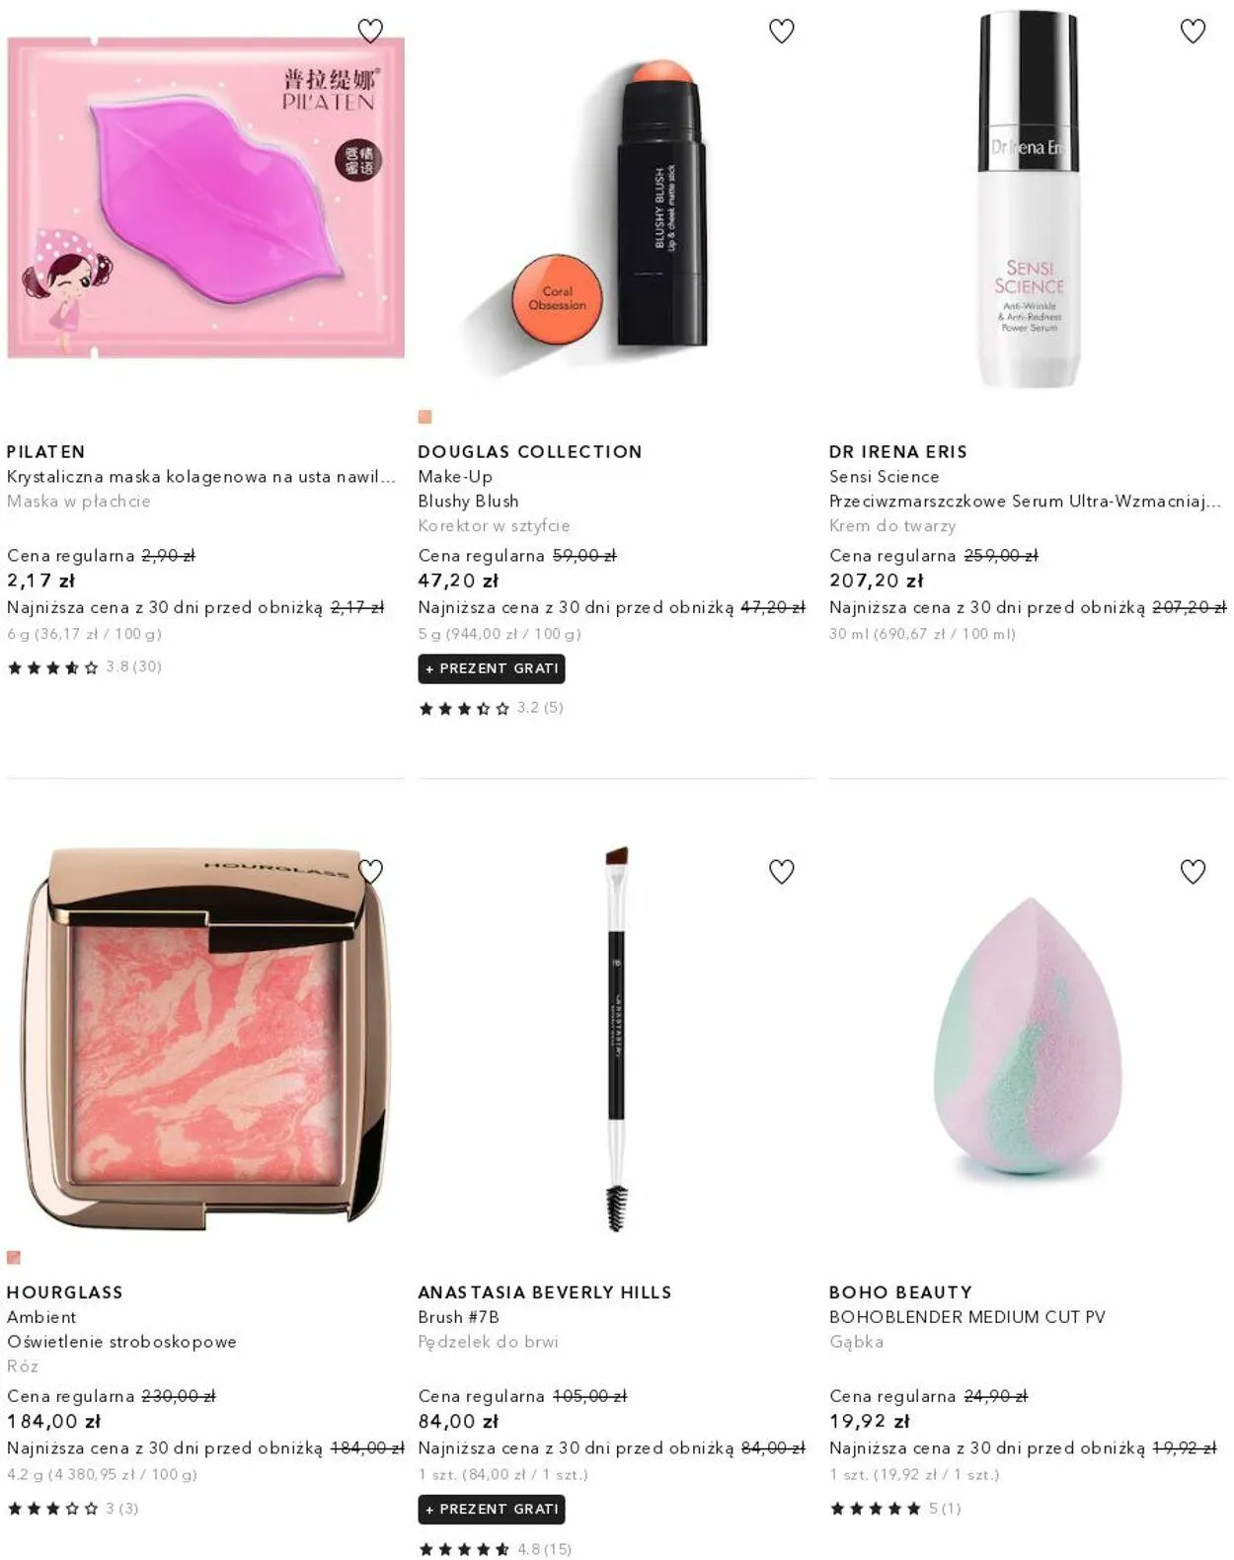
Task: Heart the Hourglass Ambient blush
Action: pos(370,871)
